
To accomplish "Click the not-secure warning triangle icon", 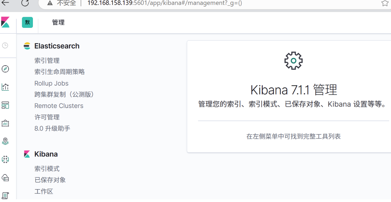I will (x=50, y=3).
